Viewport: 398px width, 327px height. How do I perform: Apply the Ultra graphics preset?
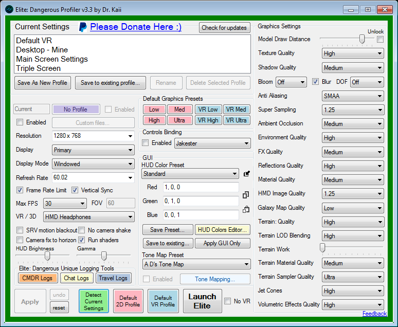click(179, 120)
